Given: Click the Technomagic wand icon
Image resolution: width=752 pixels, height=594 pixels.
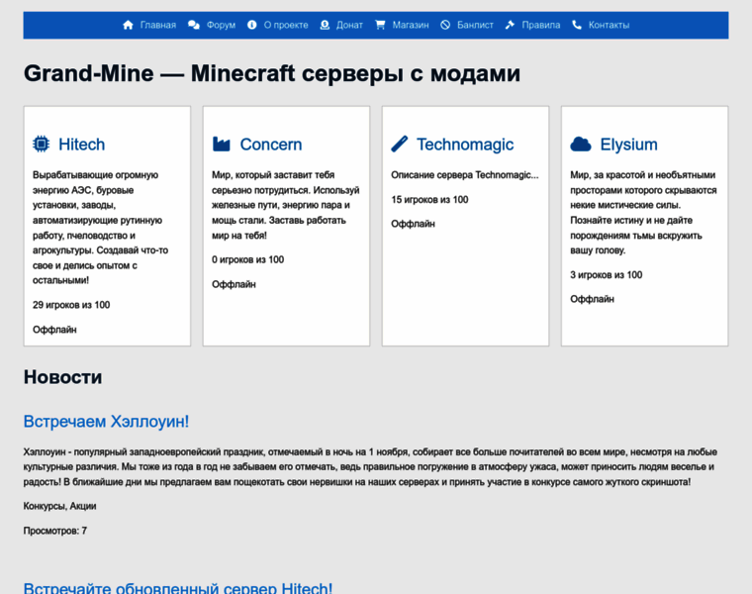Looking at the screenshot, I should coord(400,144).
